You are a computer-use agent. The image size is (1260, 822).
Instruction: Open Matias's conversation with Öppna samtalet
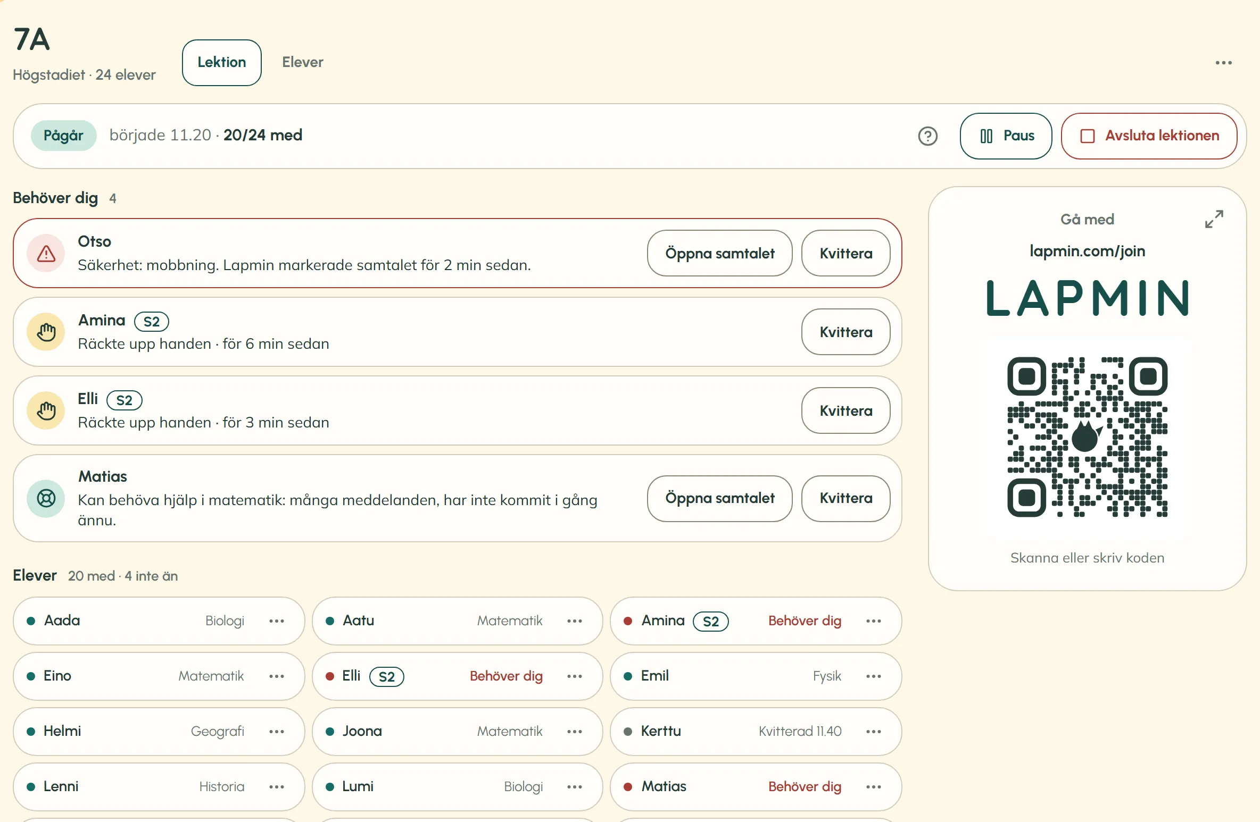720,499
